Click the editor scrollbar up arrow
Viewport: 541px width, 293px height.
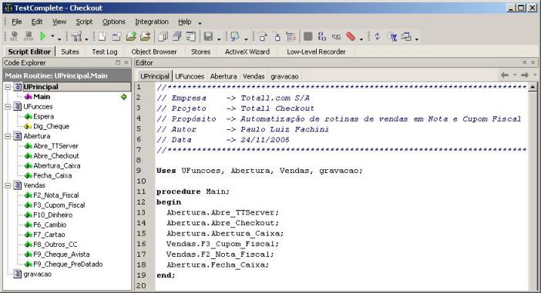[533, 87]
